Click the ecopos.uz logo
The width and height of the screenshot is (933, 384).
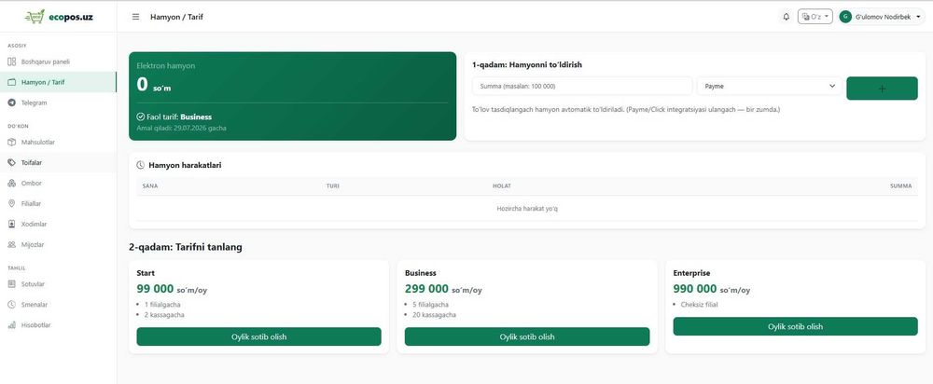[x=58, y=17]
